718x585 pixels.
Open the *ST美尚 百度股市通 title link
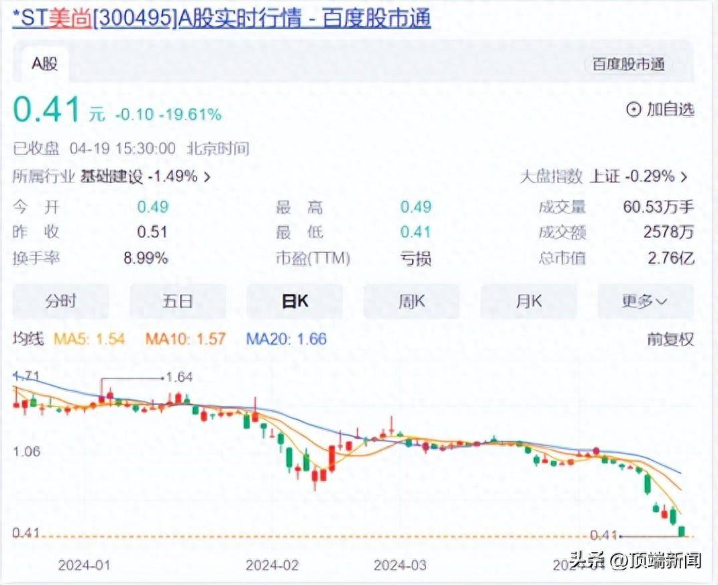(221, 19)
